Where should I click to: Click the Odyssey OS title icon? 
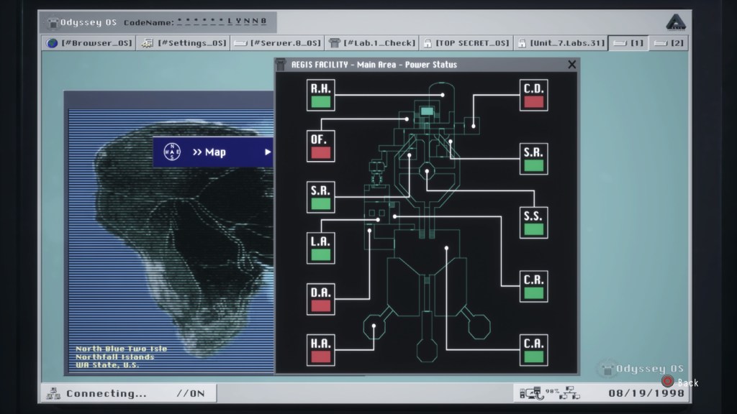pos(53,22)
